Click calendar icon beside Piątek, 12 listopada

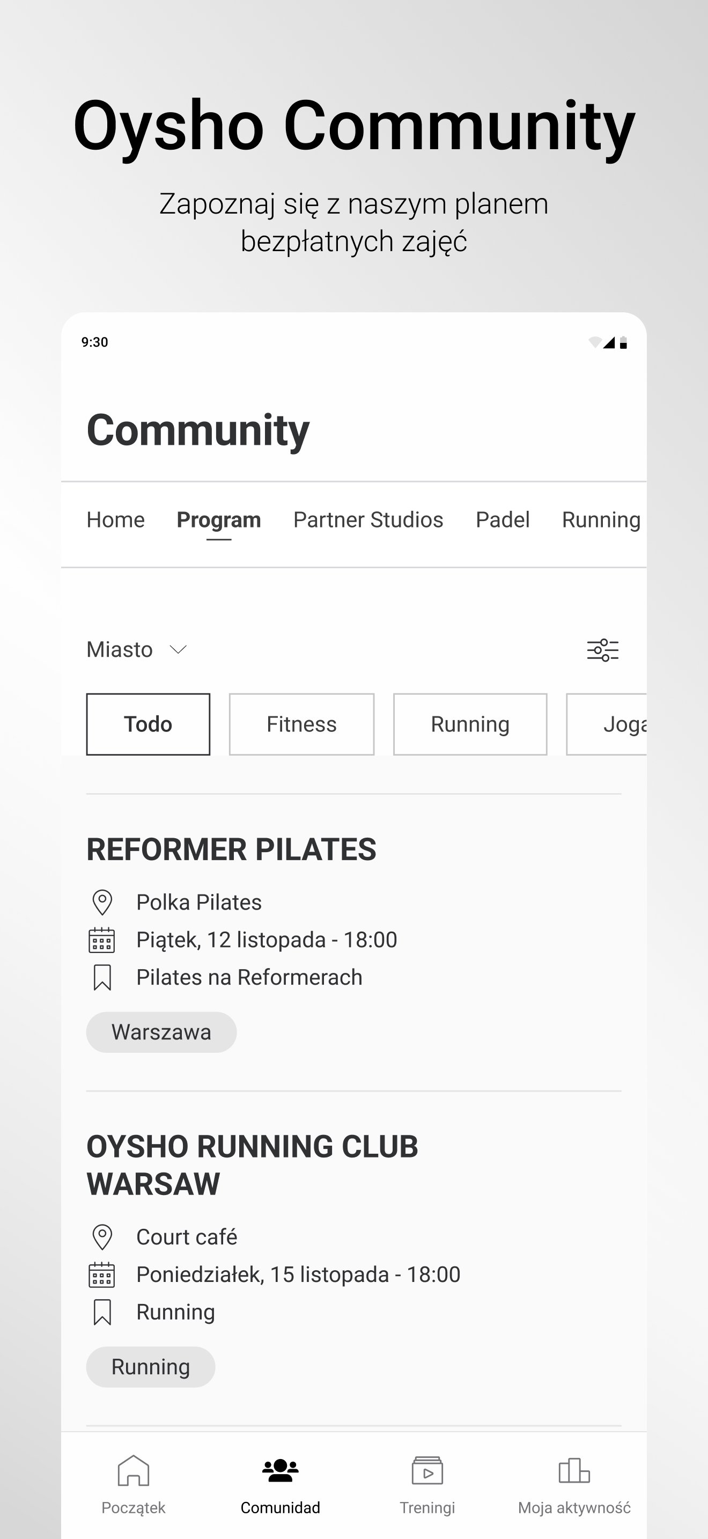pos(102,940)
